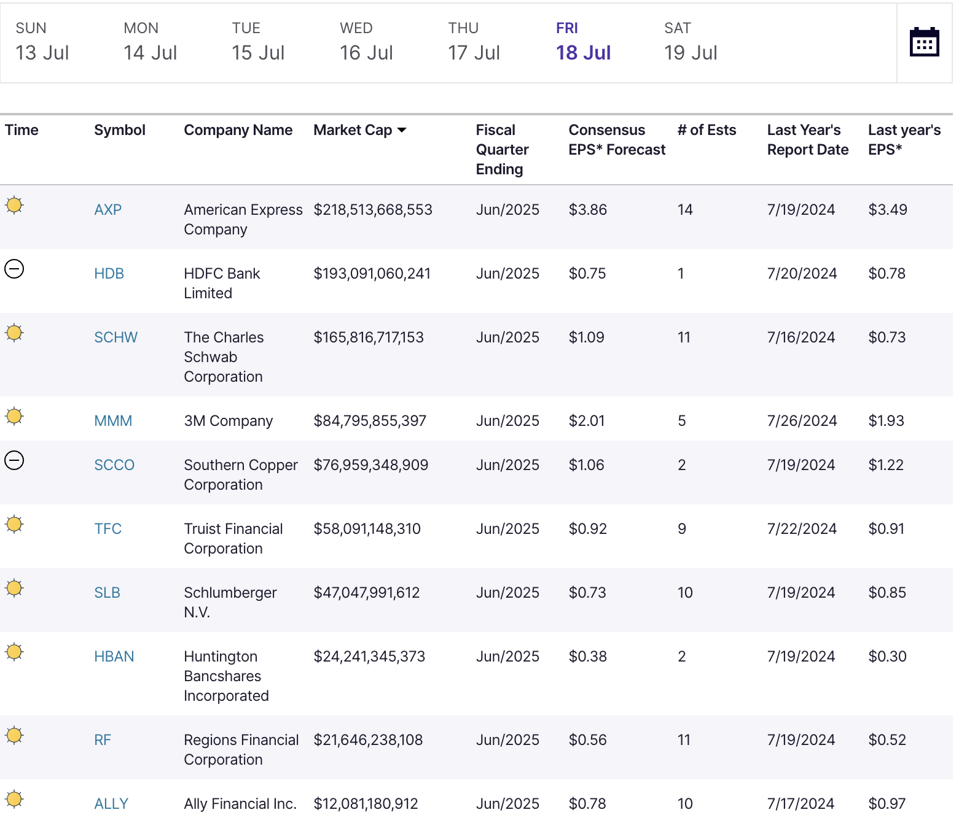This screenshot has width=967, height=826.
Task: Click Regions Financial Corporation name
Action: pyautogui.click(x=241, y=750)
